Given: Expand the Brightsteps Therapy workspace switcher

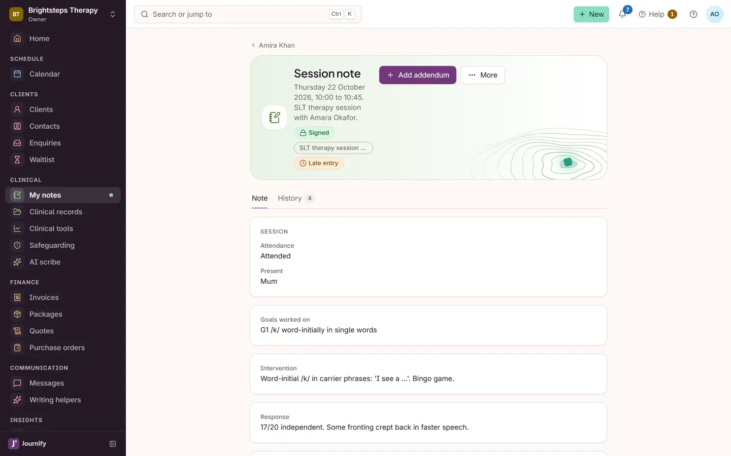Looking at the screenshot, I should tap(63, 14).
